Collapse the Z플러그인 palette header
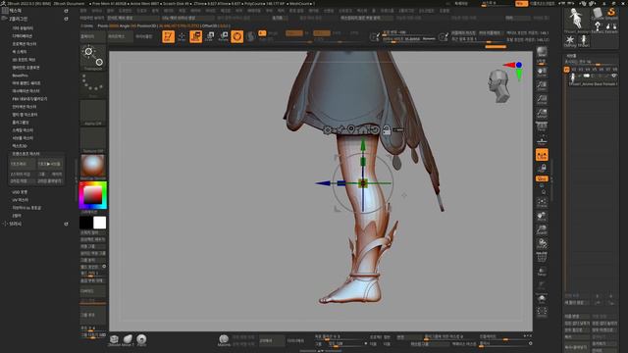 19,19
